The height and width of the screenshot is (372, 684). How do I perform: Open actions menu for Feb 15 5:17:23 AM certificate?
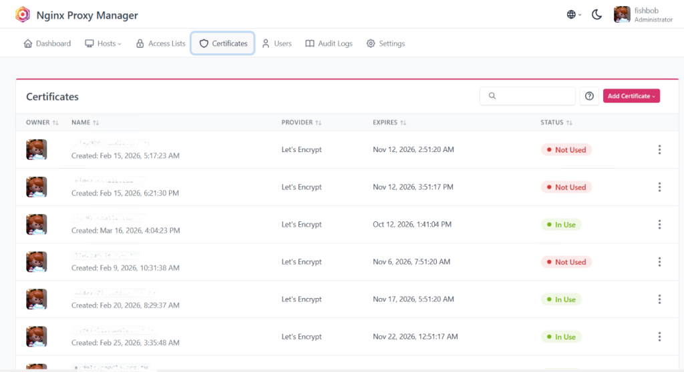pyautogui.click(x=659, y=149)
